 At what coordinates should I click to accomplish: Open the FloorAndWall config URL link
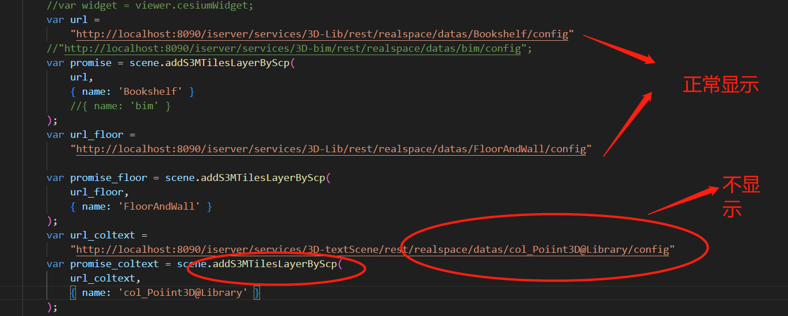(331, 149)
